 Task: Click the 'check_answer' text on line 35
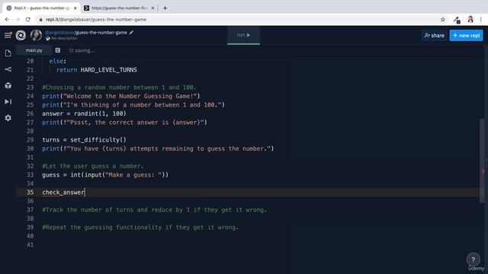[63, 193]
